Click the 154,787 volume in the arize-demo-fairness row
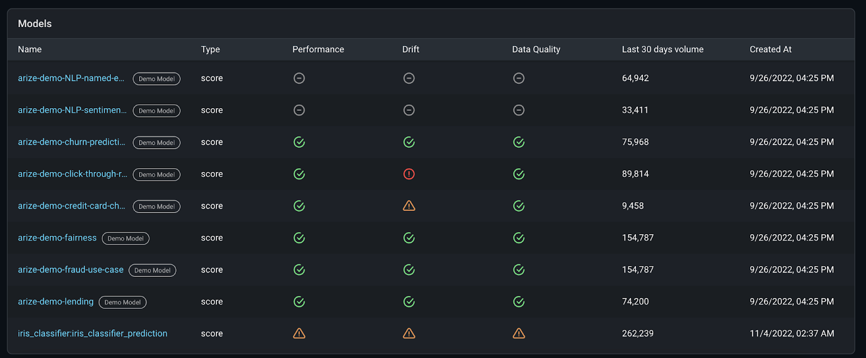The width and height of the screenshot is (866, 358). [x=638, y=237]
